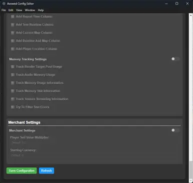This screenshot has height=183, width=193.
Task: Check Track Texture Streaming Information
Action: [13, 99]
